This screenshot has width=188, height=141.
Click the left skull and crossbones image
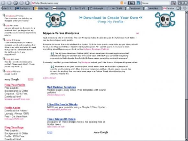click(x=55, y=19)
